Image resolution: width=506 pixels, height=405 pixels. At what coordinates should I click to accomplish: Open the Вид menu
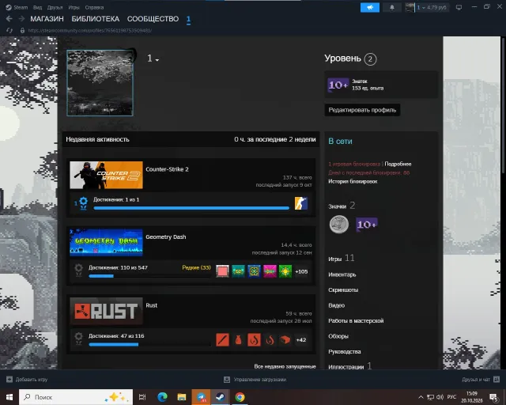pyautogui.click(x=37, y=7)
